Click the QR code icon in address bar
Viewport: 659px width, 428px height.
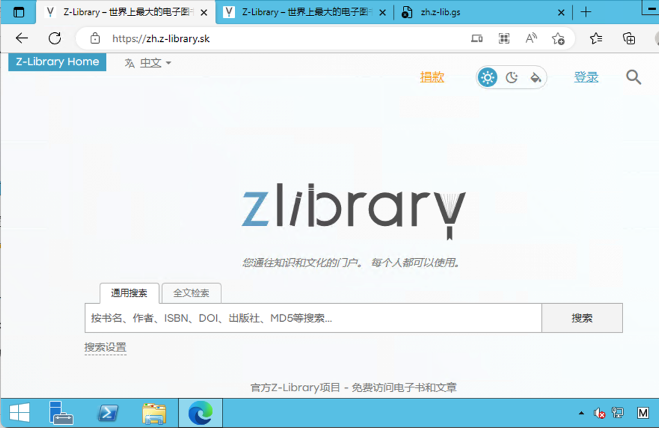(x=504, y=39)
